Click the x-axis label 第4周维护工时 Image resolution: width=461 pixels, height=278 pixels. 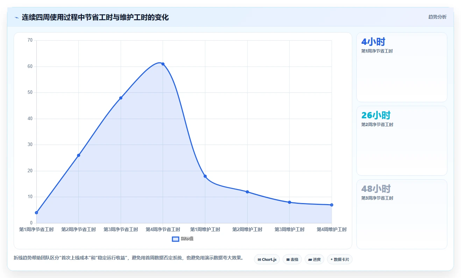(x=332, y=230)
